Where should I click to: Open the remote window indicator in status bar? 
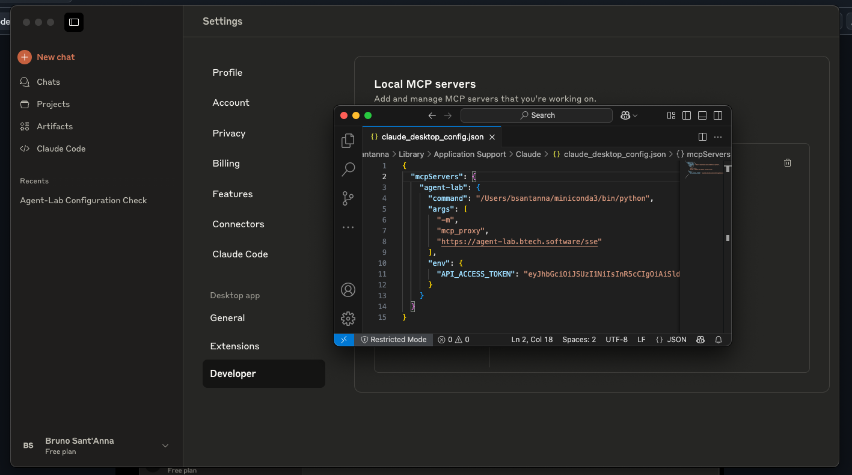tap(344, 340)
